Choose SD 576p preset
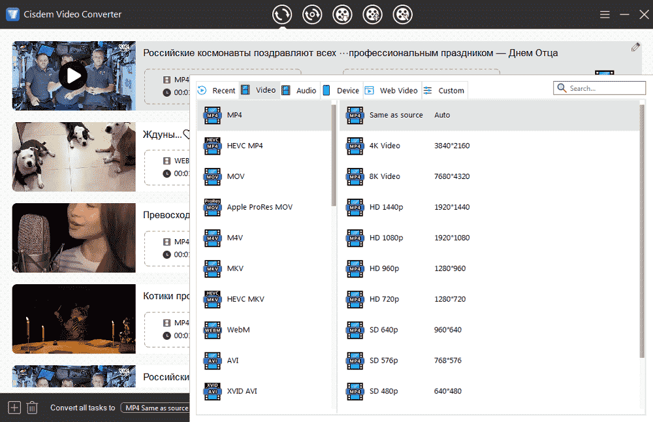Image resolution: width=653 pixels, height=422 pixels. coord(489,361)
